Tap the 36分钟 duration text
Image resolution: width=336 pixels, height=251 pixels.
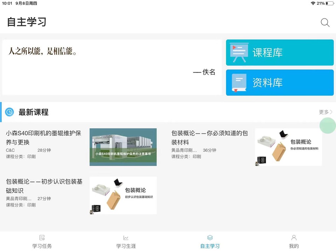coord(210,150)
